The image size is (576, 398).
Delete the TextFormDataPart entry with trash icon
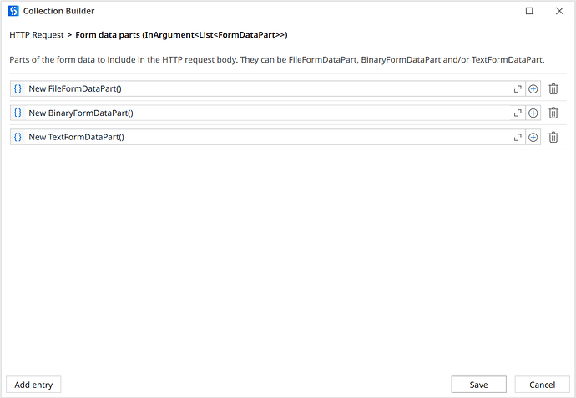coord(553,137)
